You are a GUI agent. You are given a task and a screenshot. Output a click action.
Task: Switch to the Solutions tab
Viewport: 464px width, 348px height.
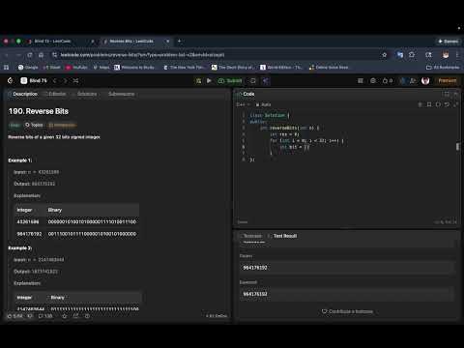pos(85,94)
